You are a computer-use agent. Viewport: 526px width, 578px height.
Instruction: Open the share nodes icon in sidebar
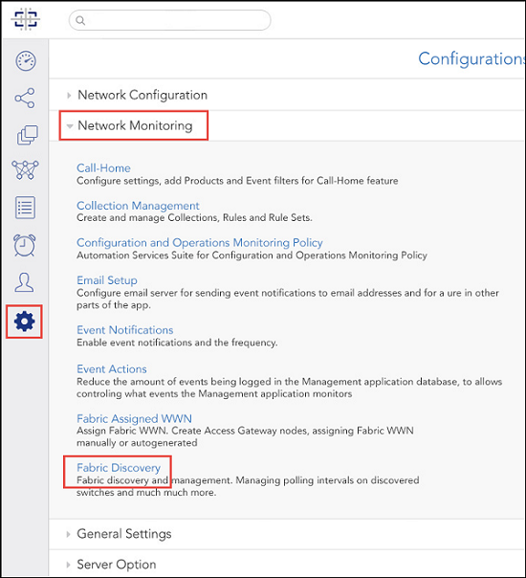click(x=25, y=98)
